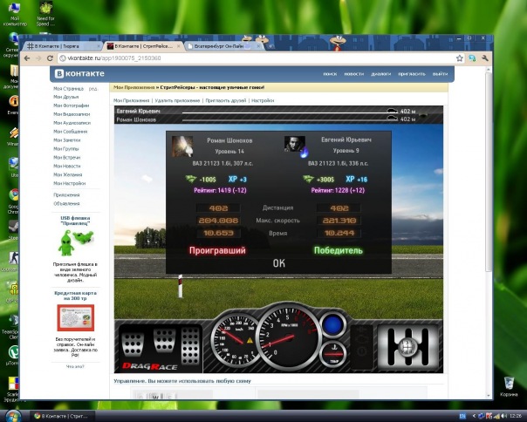Viewport: 527px width, 422px height.
Task: Click the ВКонтакте logo
Action: [79, 73]
